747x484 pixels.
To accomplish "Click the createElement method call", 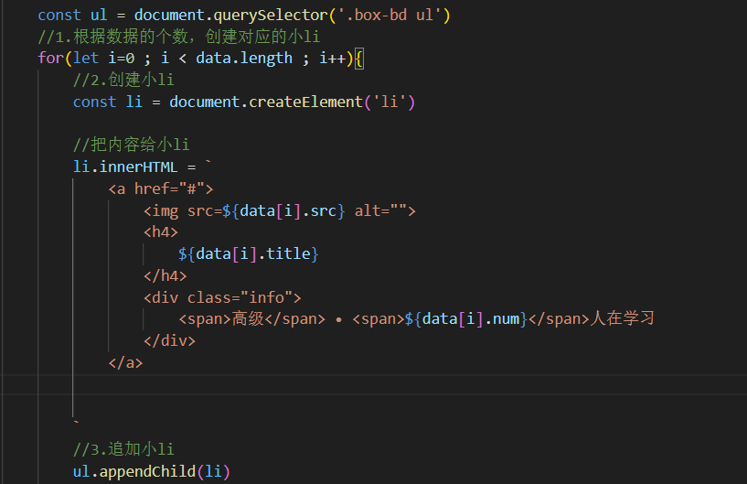I will (305, 102).
